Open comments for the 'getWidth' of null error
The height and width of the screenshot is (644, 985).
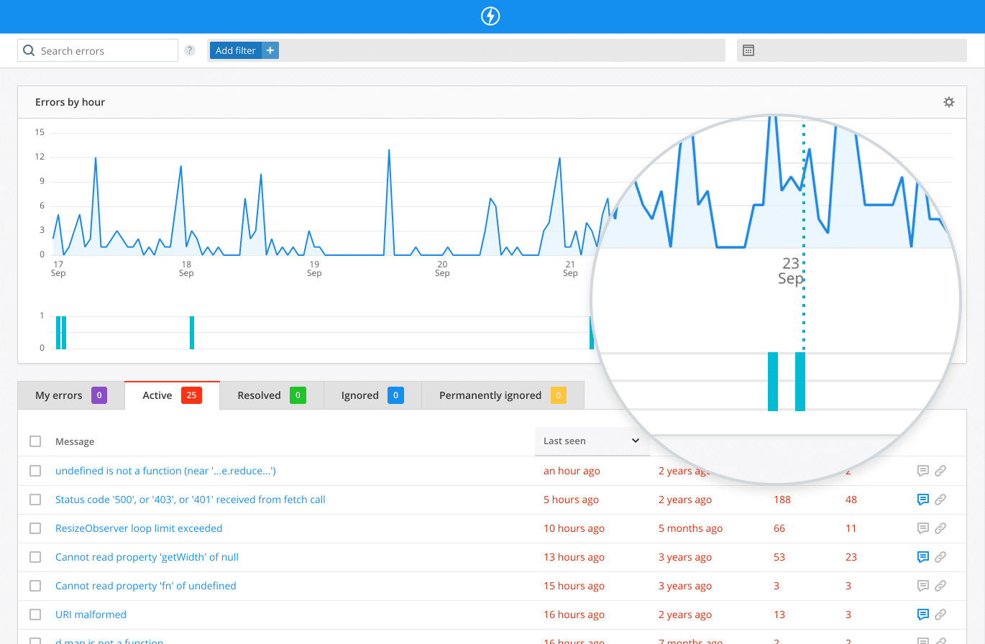(923, 557)
